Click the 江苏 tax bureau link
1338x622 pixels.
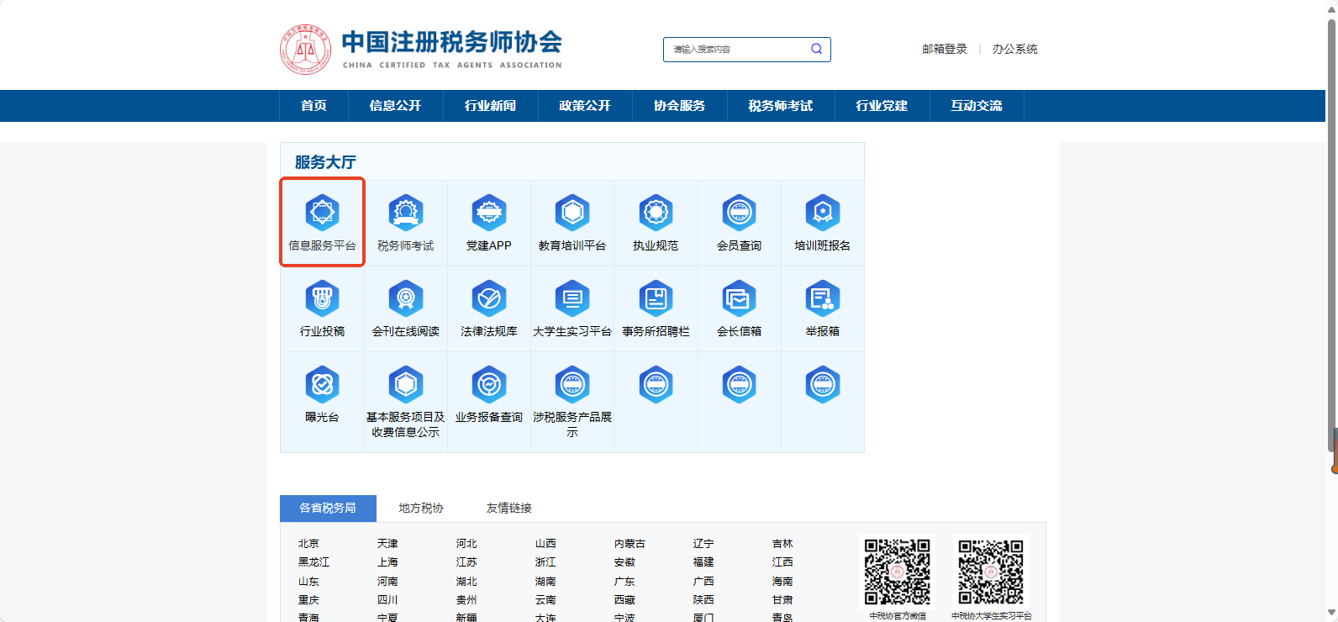click(x=466, y=562)
